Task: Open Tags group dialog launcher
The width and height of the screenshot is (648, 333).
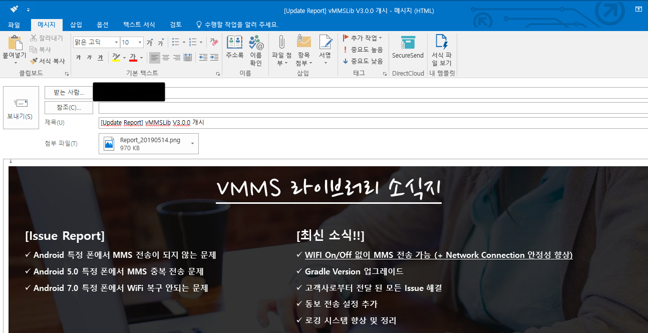Action: pyautogui.click(x=385, y=74)
